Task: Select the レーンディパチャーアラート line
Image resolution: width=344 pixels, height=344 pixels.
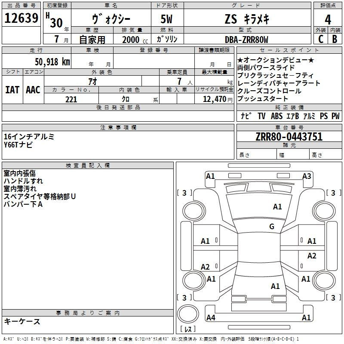Action: click(x=279, y=83)
